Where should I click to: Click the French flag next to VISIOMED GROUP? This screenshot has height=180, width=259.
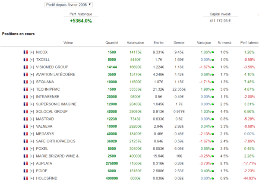point(25,67)
